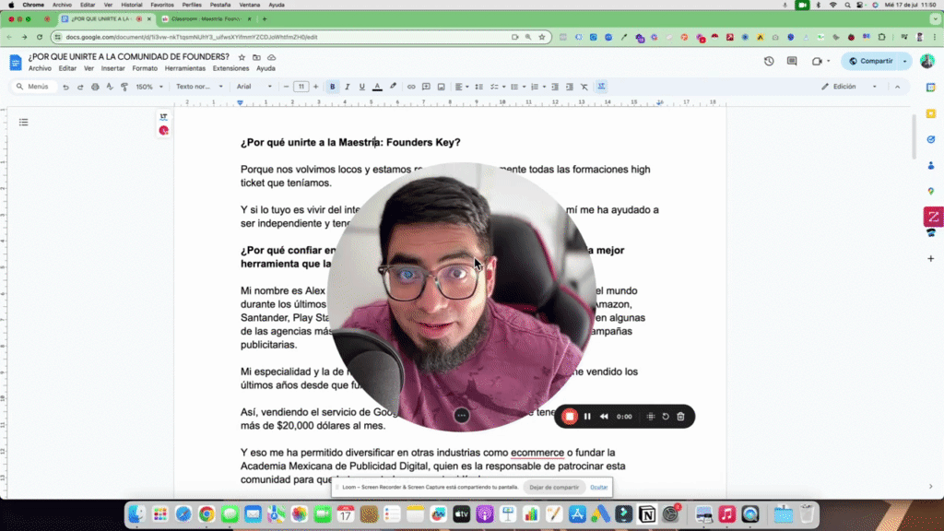Open the text alignment dropdown
Image resolution: width=944 pixels, height=531 pixels.
[462, 87]
